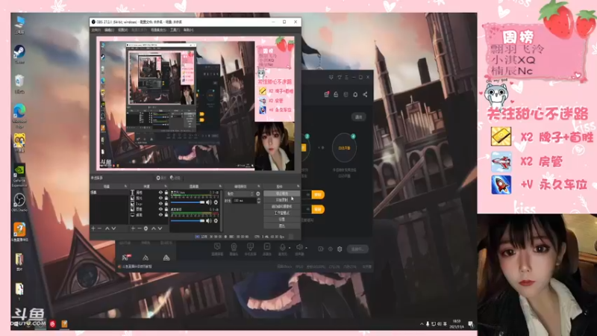Open the Scene Collection menu in OBS
597x336 pixels.
(158, 30)
